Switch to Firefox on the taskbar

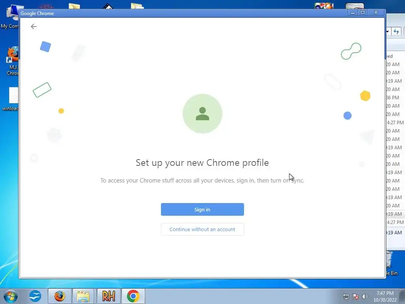(x=60, y=296)
